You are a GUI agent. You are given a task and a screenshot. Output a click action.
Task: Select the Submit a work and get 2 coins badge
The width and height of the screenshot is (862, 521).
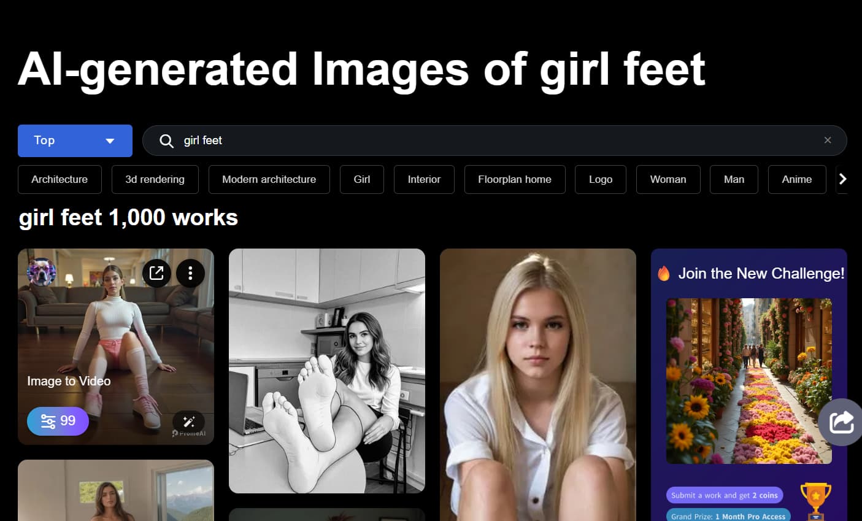tap(725, 495)
